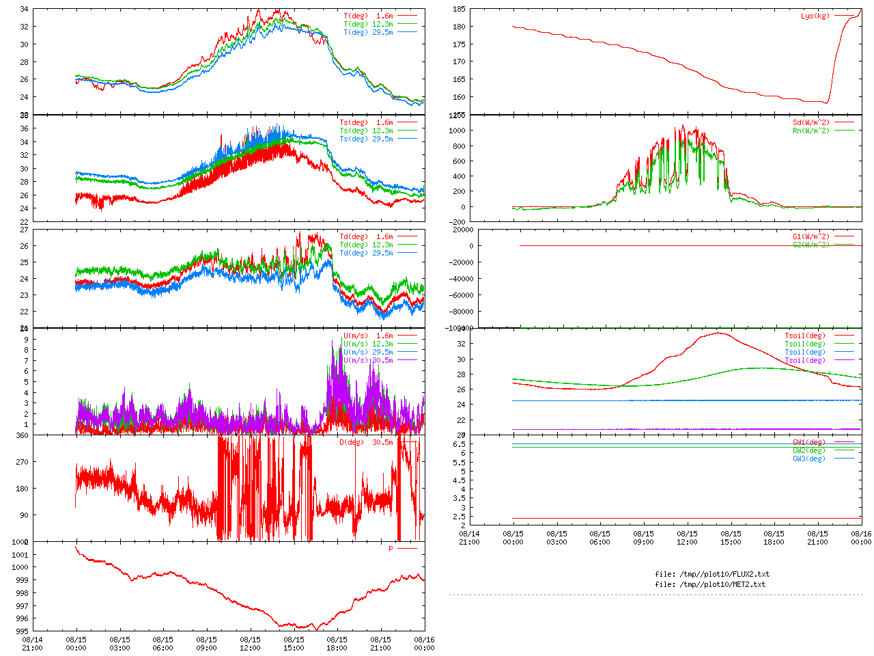
Task: Click the "P" pressure legend label
Action: tap(391, 549)
